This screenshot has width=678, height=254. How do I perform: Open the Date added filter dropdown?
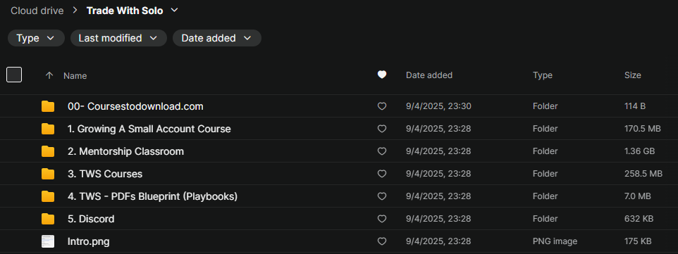coord(216,38)
